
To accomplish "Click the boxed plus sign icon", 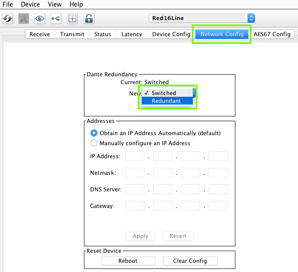I will click(x=72, y=18).
